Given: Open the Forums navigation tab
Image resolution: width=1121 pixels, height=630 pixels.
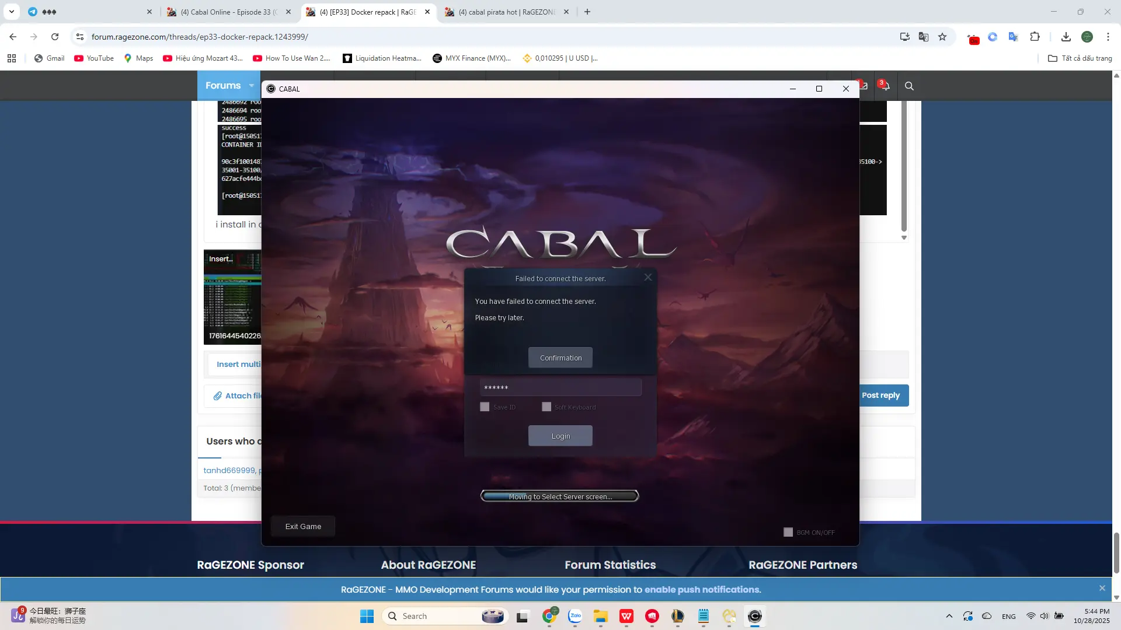Looking at the screenshot, I should coord(223,86).
